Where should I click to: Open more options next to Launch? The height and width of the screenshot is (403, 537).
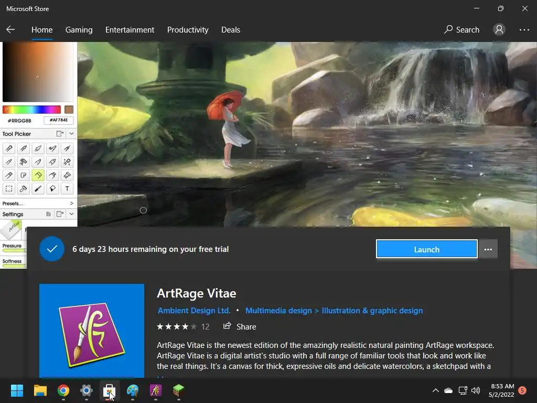point(488,249)
